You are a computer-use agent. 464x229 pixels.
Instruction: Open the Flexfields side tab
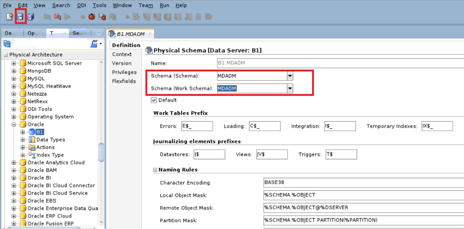point(124,81)
